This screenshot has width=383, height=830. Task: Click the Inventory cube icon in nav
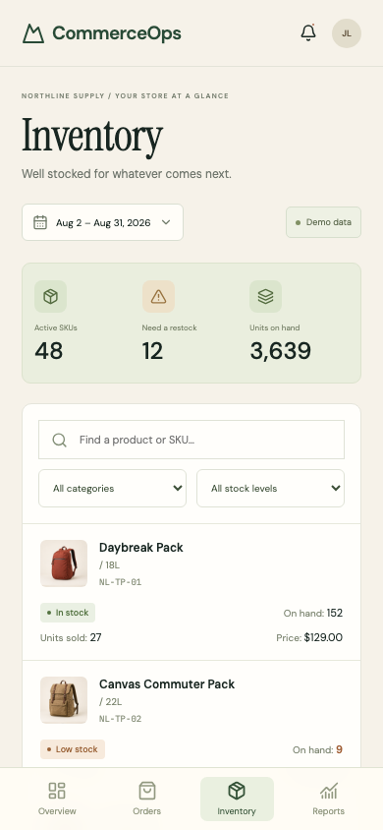pos(237,791)
